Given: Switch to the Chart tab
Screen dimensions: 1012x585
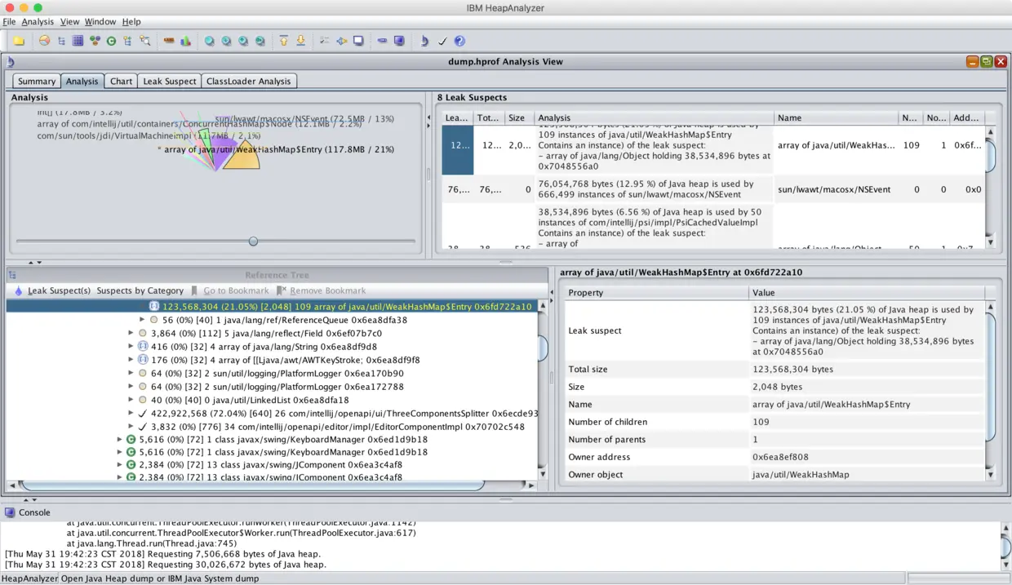Looking at the screenshot, I should (122, 81).
